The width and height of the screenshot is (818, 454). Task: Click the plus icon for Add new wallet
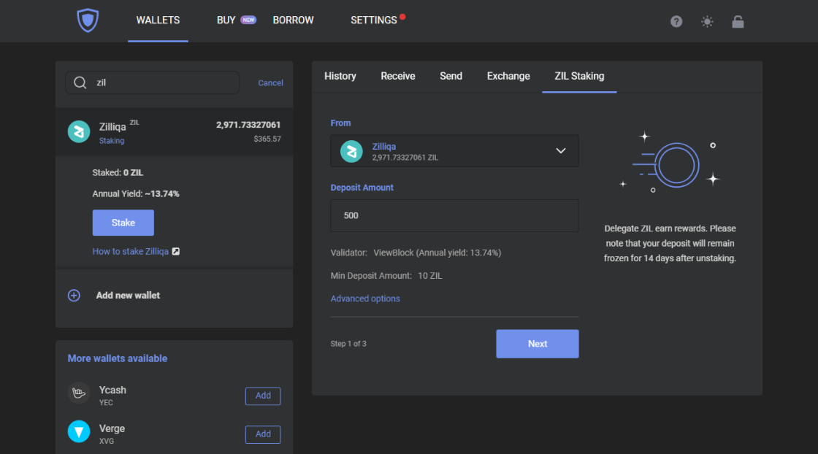[x=74, y=296]
